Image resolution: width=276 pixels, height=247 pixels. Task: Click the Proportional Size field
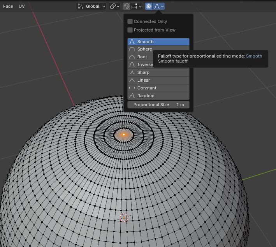point(158,105)
